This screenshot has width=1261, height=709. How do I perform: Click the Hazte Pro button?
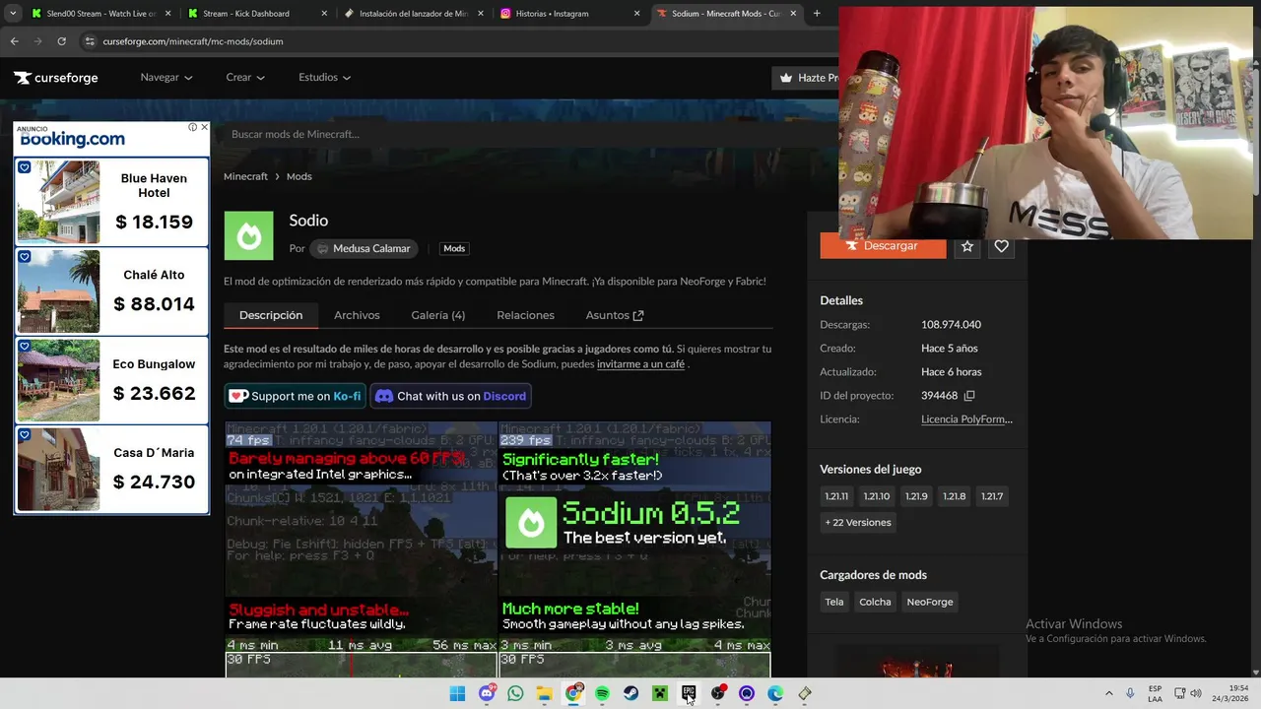click(806, 78)
